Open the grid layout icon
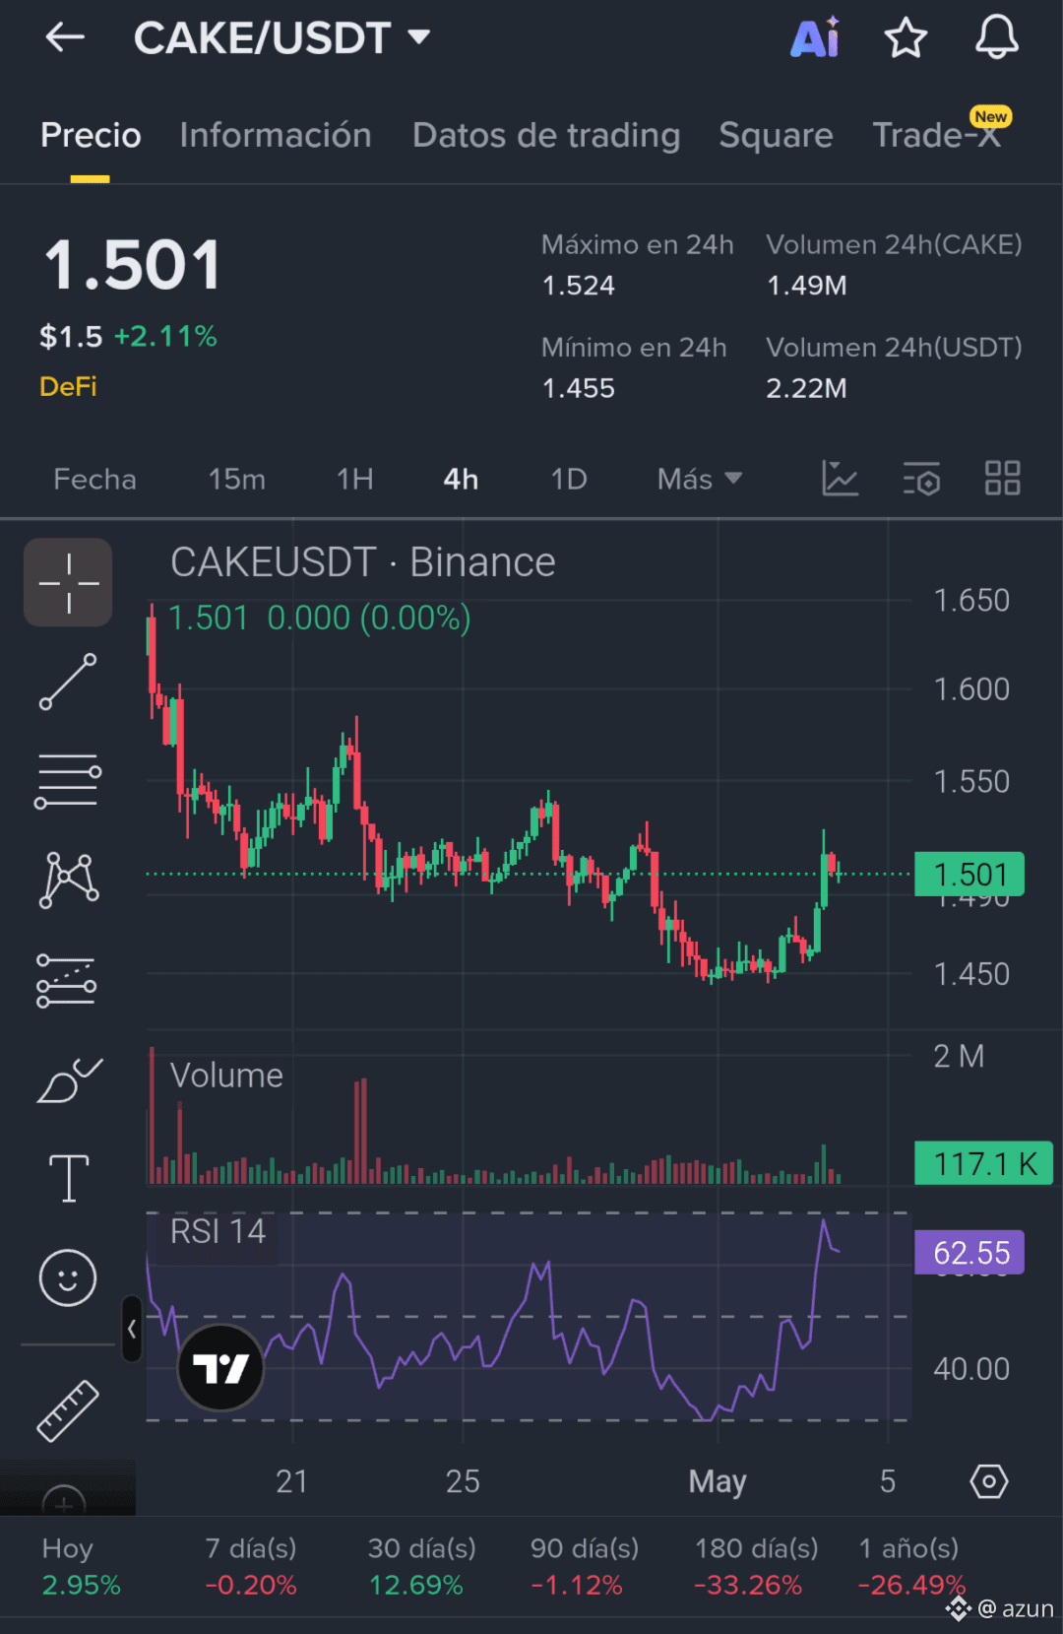The height and width of the screenshot is (1634, 1063). [x=1002, y=479]
